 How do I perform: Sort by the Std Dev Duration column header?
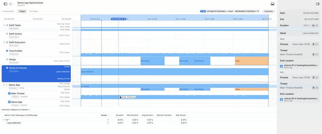164,115
